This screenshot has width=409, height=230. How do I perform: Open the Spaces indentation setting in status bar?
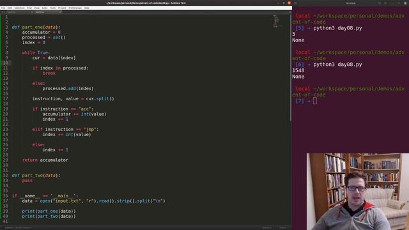[266, 227]
